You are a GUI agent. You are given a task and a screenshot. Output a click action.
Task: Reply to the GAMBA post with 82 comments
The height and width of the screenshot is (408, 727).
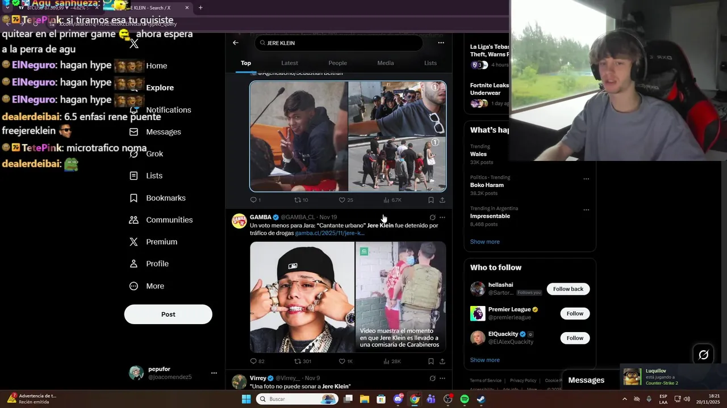(257, 361)
